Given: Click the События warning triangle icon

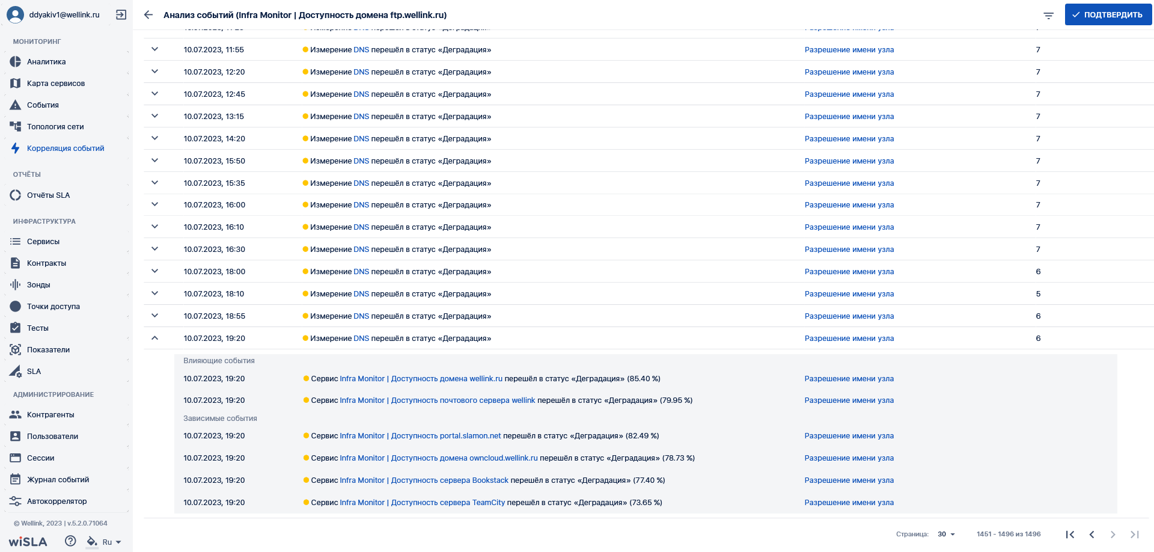Looking at the screenshot, I should tap(16, 105).
